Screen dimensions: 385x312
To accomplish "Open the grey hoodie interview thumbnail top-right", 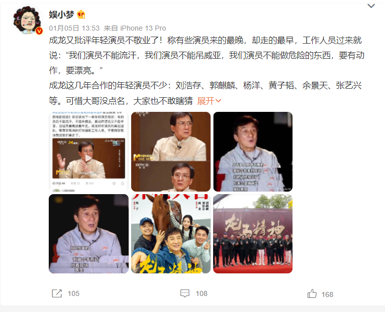I will (x=253, y=151).
